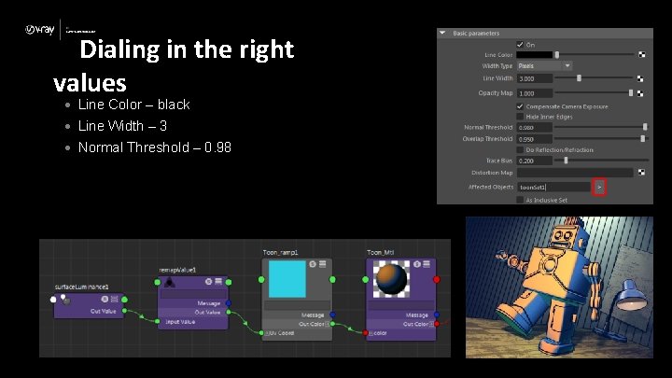Disable Compensate Camera Exposure checkbox
Image resolution: width=672 pixels, height=378 pixels.
[520, 106]
